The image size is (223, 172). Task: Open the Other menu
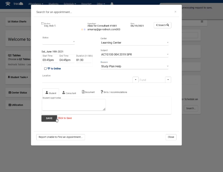[101, 4]
